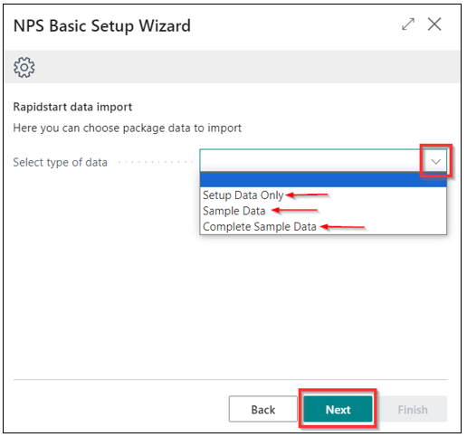Viewport: 467px width, 437px height.
Task: Click the gear settings icon
Action: [24, 67]
